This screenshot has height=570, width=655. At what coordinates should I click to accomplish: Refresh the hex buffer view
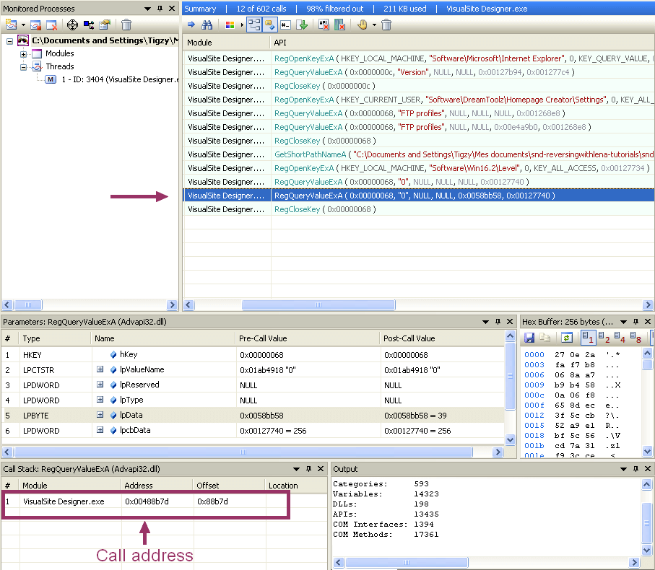pyautogui.click(x=567, y=338)
